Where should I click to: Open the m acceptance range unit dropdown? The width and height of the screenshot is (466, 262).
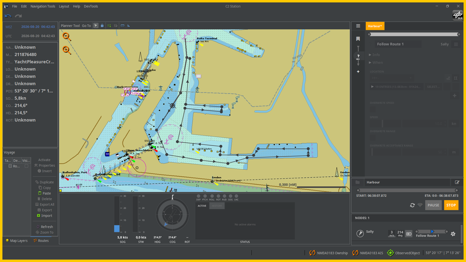454,152
